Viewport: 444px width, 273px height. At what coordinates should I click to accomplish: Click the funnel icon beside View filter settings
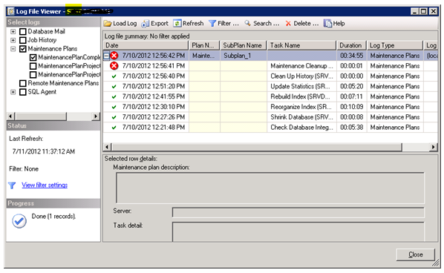pyautogui.click(x=12, y=185)
